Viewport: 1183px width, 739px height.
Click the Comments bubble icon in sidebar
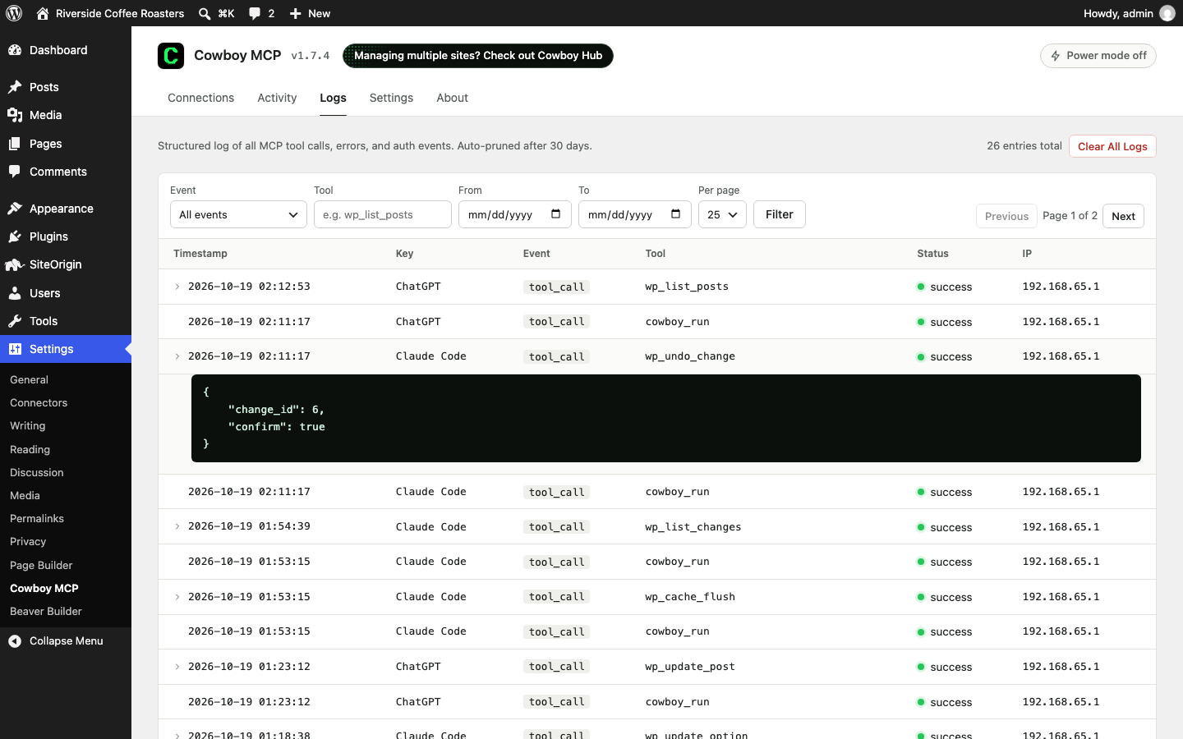point(15,172)
